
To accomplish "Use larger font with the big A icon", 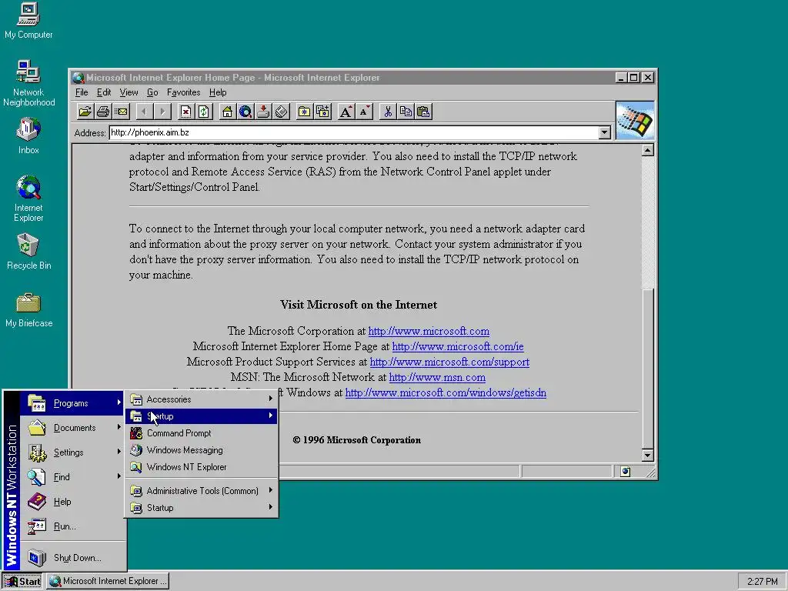I will (x=346, y=112).
